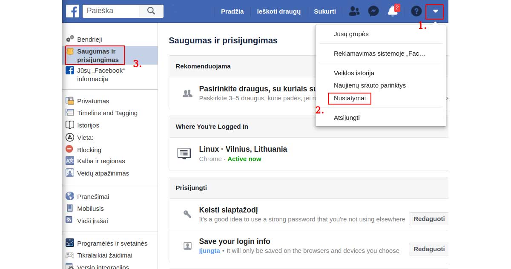Open Istorijos settings section
This screenshot has height=269, width=511.
[x=88, y=125]
